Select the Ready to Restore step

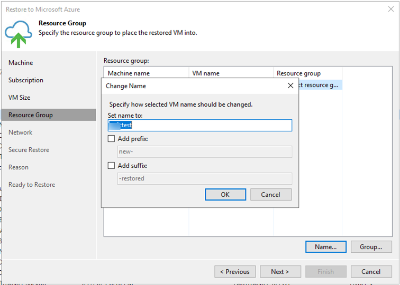pos(32,185)
